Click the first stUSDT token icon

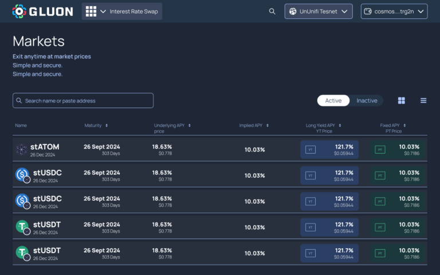click(22, 227)
